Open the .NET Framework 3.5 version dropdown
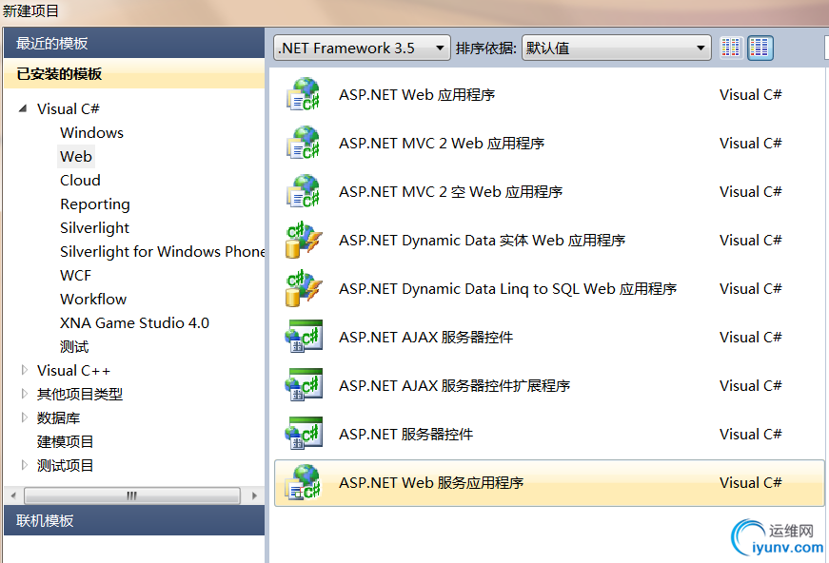 point(363,49)
